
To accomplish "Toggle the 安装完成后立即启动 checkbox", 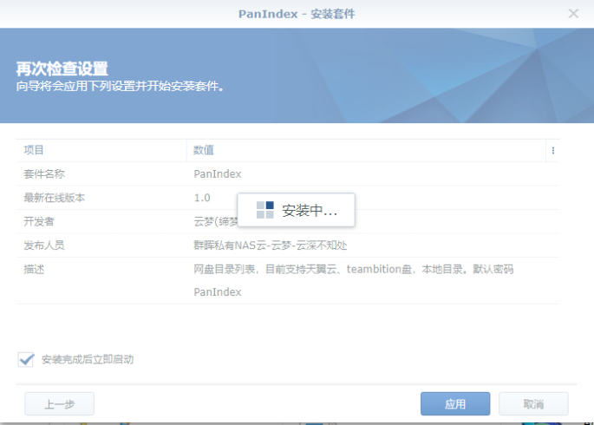I will (x=26, y=359).
